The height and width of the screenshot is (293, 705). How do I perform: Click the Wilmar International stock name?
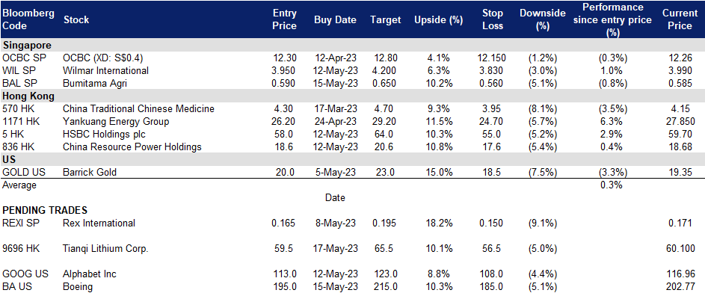tap(105, 70)
